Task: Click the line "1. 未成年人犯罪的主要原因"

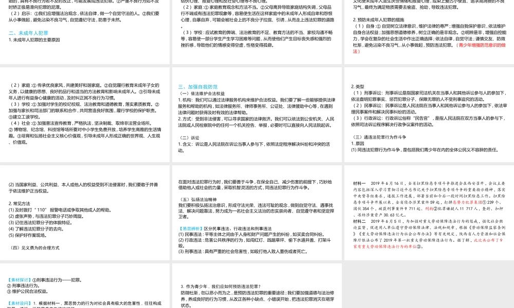Action: click(x=34, y=40)
